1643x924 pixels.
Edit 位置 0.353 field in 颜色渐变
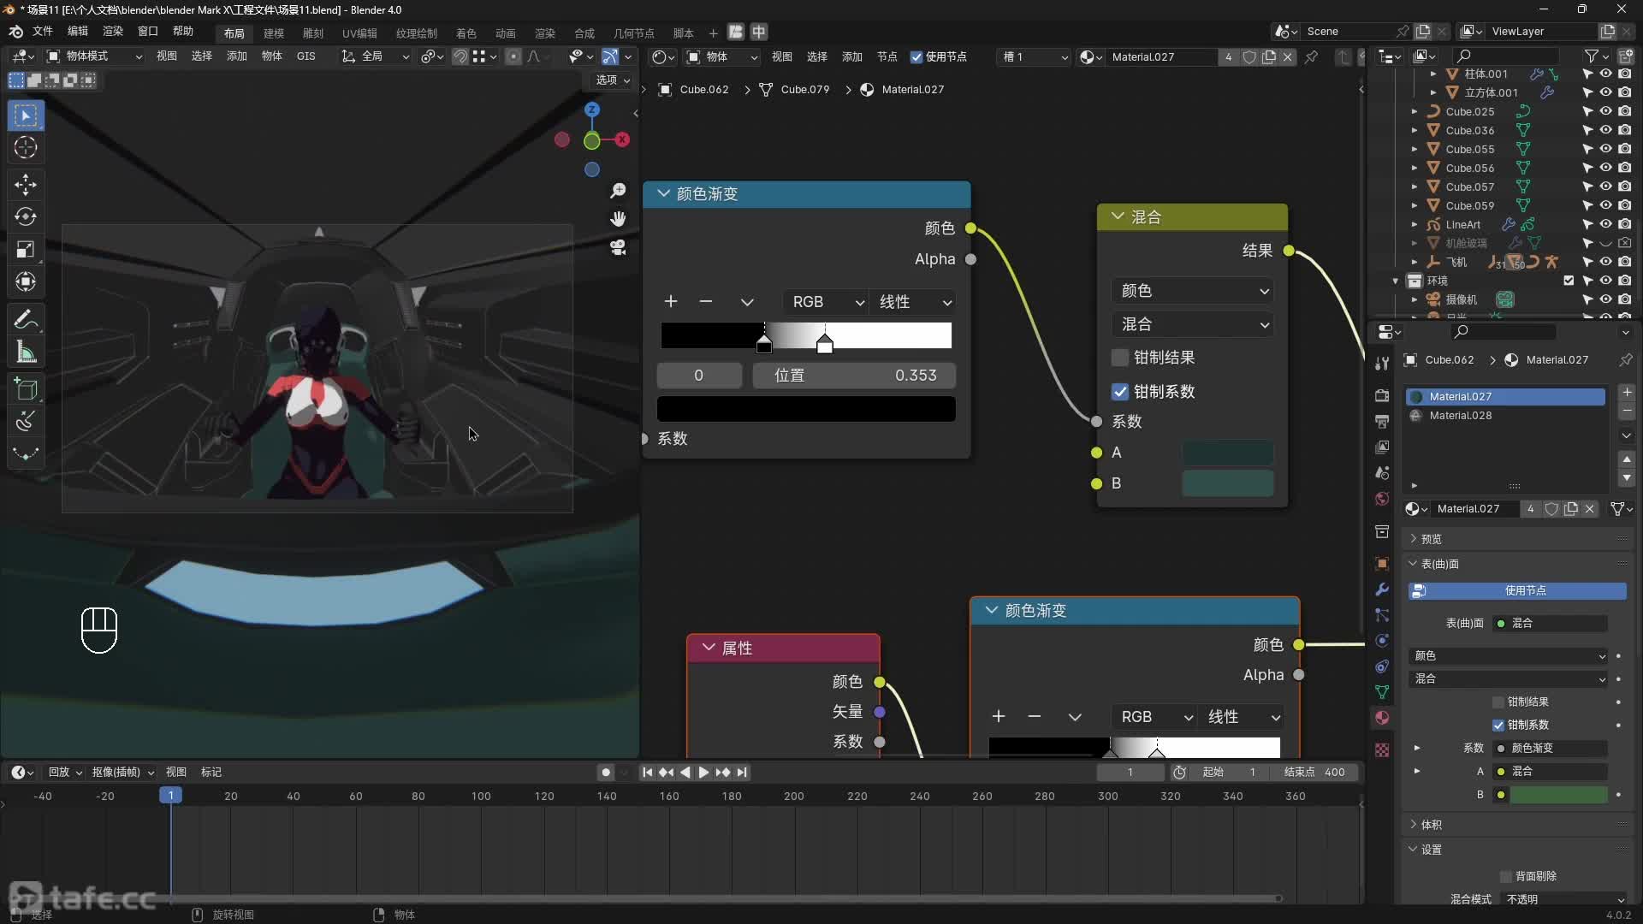pos(854,376)
